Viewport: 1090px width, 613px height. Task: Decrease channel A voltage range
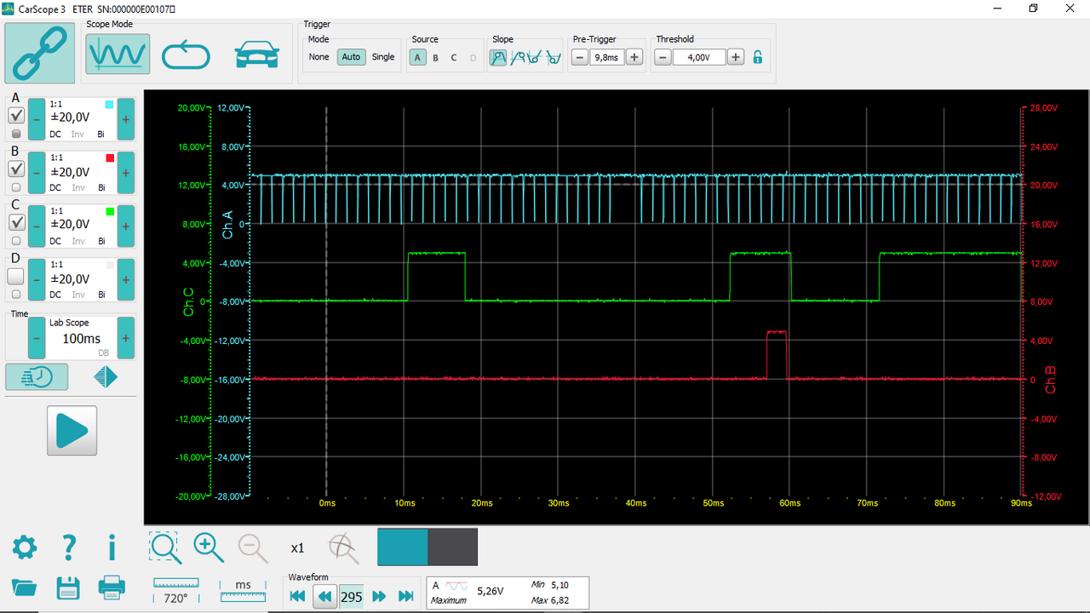point(37,119)
